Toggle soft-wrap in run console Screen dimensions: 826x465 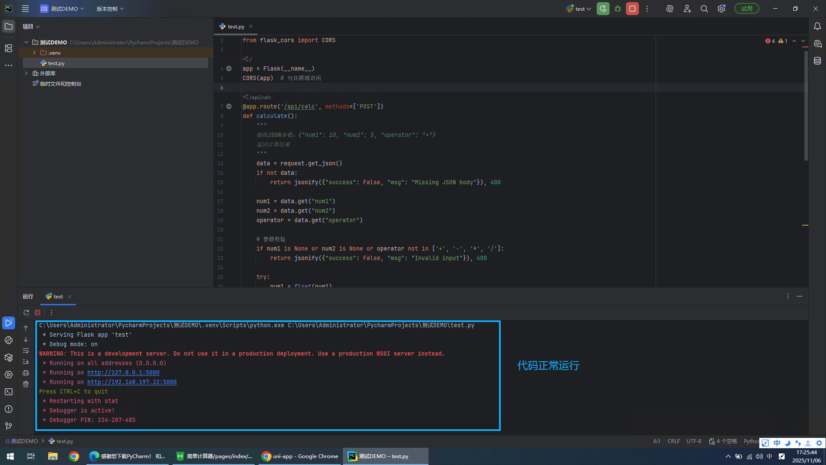point(26,350)
